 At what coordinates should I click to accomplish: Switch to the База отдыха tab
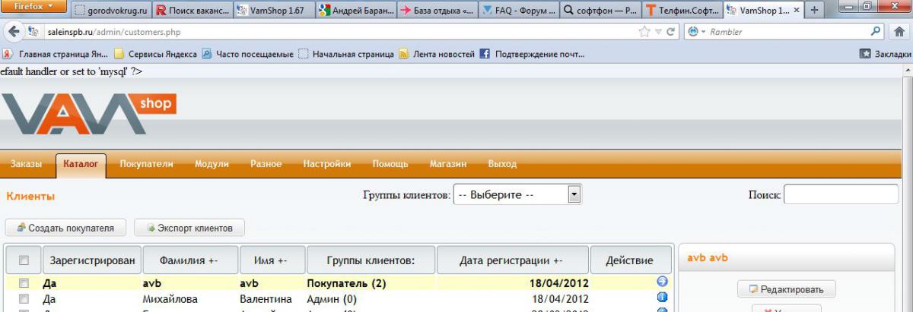coord(437,11)
